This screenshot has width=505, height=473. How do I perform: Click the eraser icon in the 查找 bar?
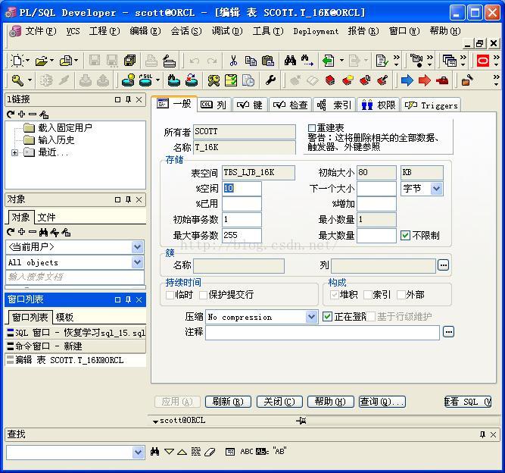coord(210,452)
